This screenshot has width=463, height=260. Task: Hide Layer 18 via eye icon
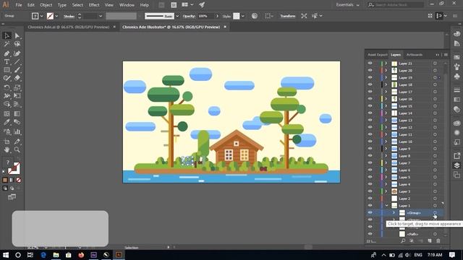click(370, 84)
